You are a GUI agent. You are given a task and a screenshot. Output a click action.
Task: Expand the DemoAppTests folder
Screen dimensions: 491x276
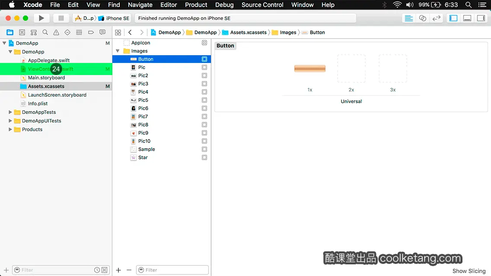(x=10, y=112)
